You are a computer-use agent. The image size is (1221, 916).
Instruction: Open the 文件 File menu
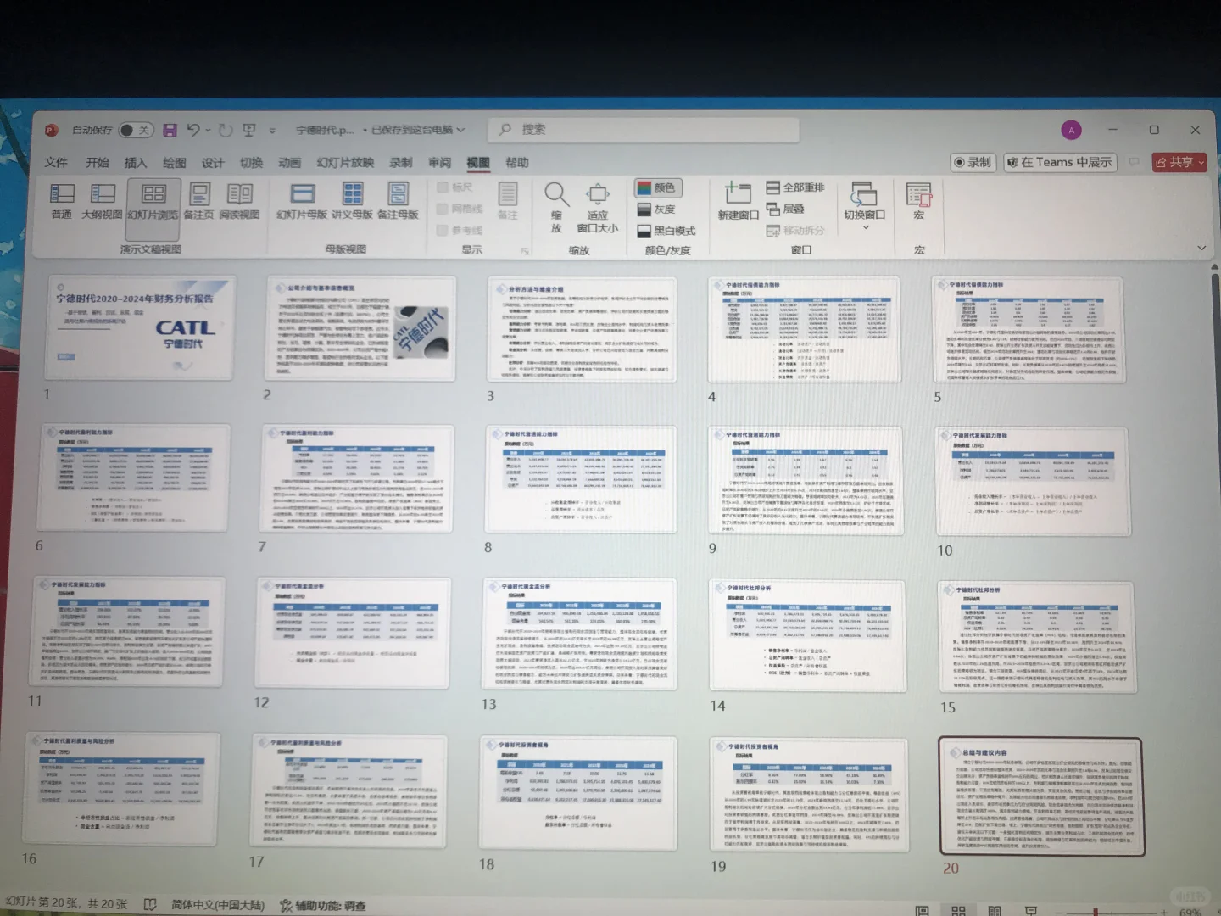pyautogui.click(x=56, y=163)
